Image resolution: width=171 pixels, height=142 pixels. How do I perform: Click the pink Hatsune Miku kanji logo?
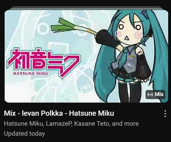pos(44,62)
